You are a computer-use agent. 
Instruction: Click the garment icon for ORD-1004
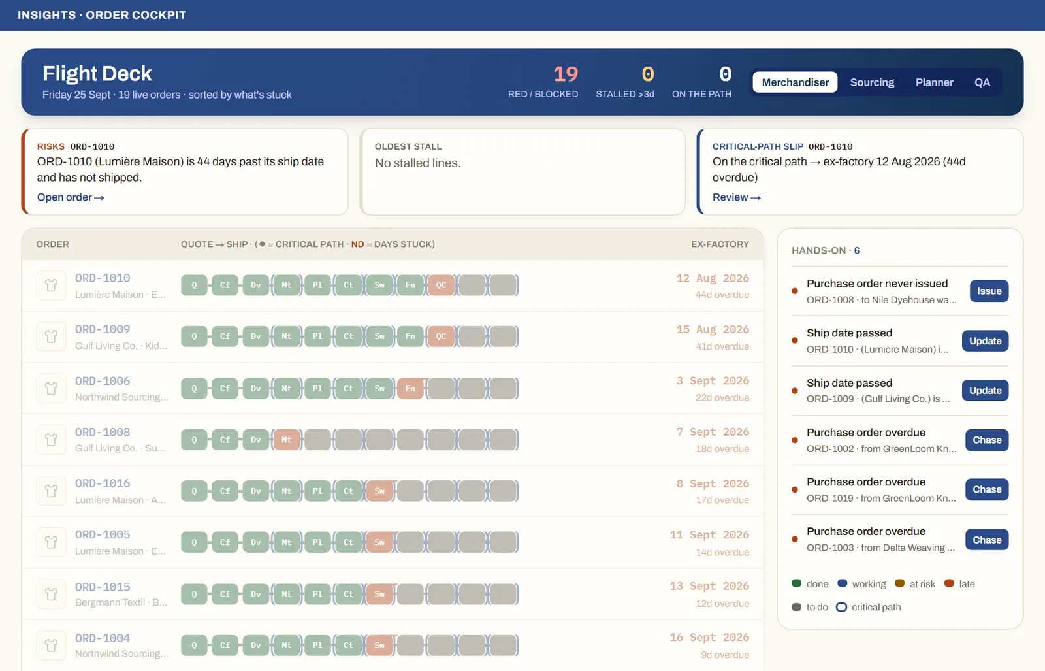click(51, 646)
